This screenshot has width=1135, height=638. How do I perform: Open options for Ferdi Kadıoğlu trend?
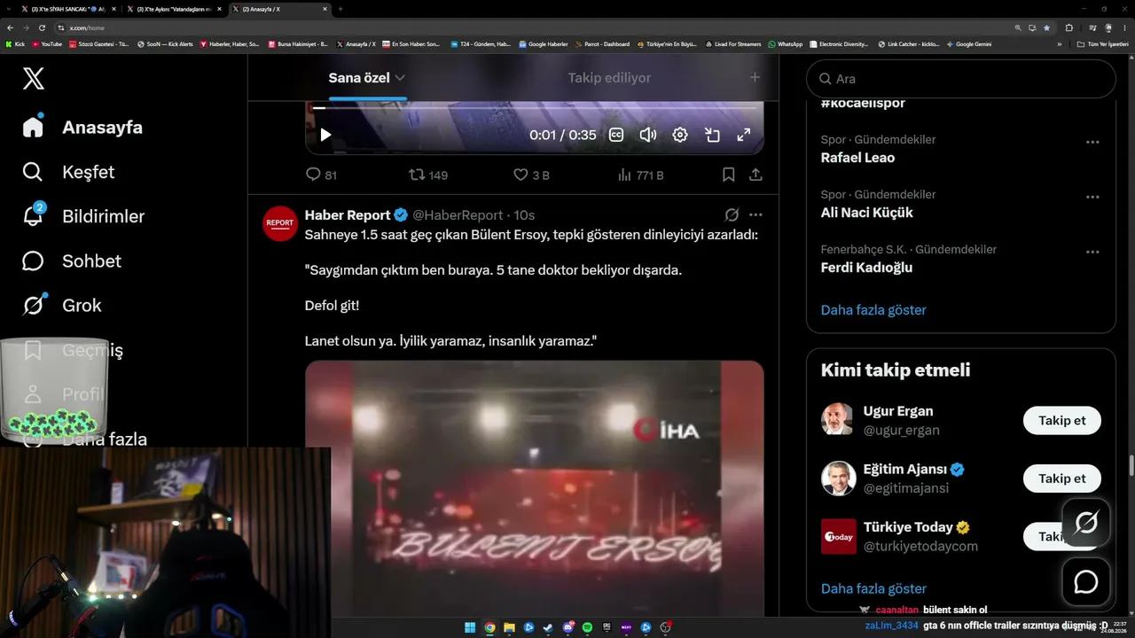(1092, 253)
